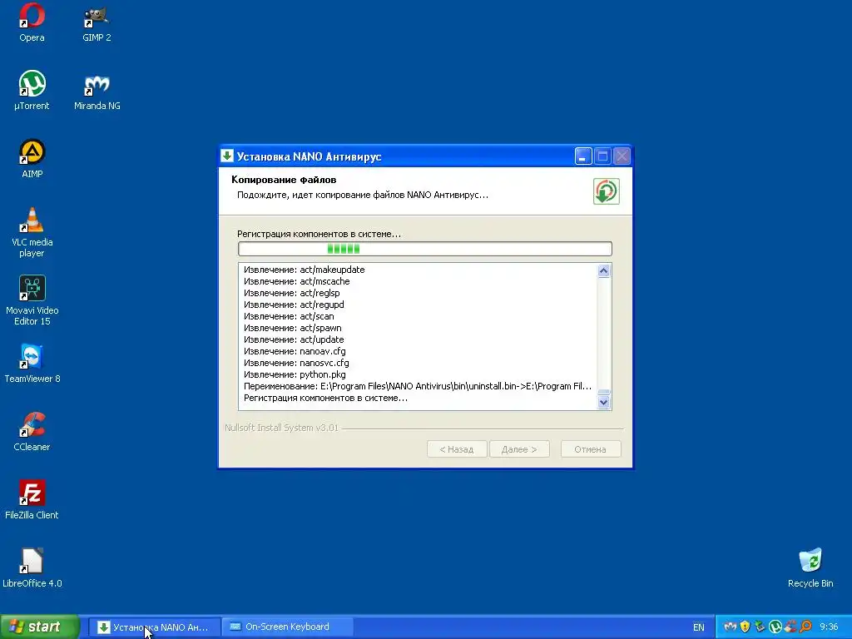The height and width of the screenshot is (639, 852).
Task: Click the log scrollbar up arrow
Action: coord(604,270)
